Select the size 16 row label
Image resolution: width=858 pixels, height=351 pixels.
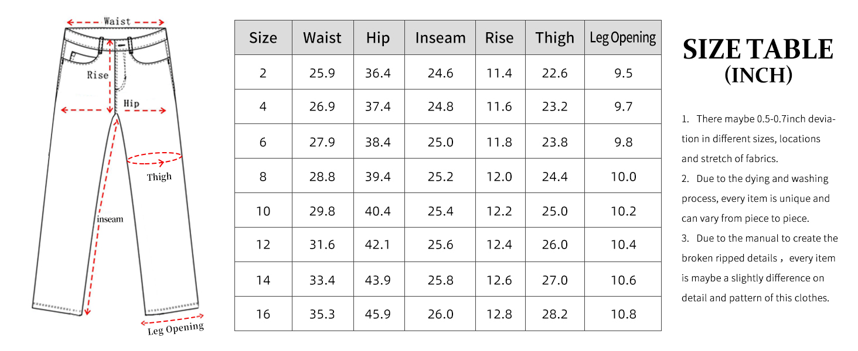coord(263,314)
